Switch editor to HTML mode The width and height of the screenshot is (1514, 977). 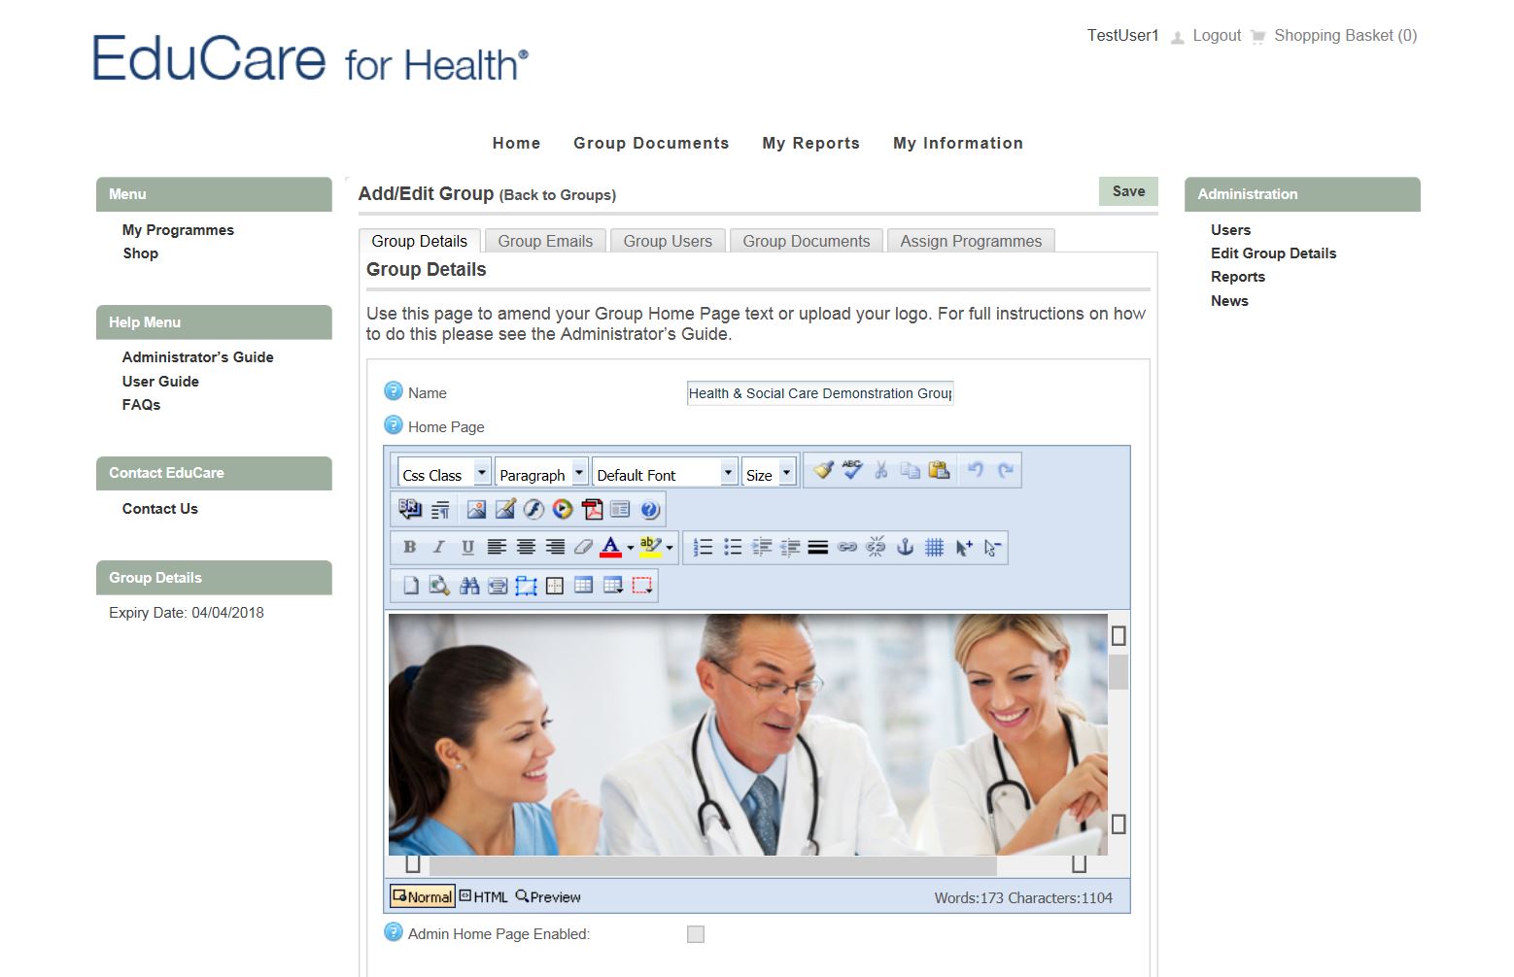pos(483,896)
